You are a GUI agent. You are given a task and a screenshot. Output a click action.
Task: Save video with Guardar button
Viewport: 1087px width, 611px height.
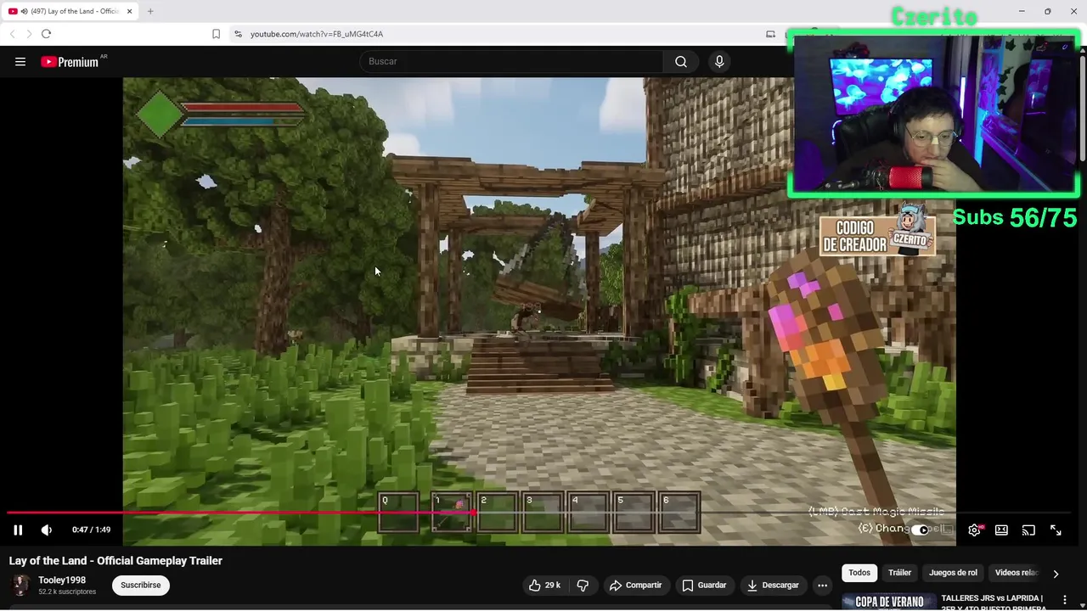pyautogui.click(x=704, y=585)
